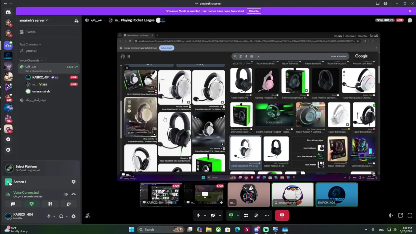Select the blue KAIROX_404 participant tile
This screenshot has height=234, width=416.
336,195
